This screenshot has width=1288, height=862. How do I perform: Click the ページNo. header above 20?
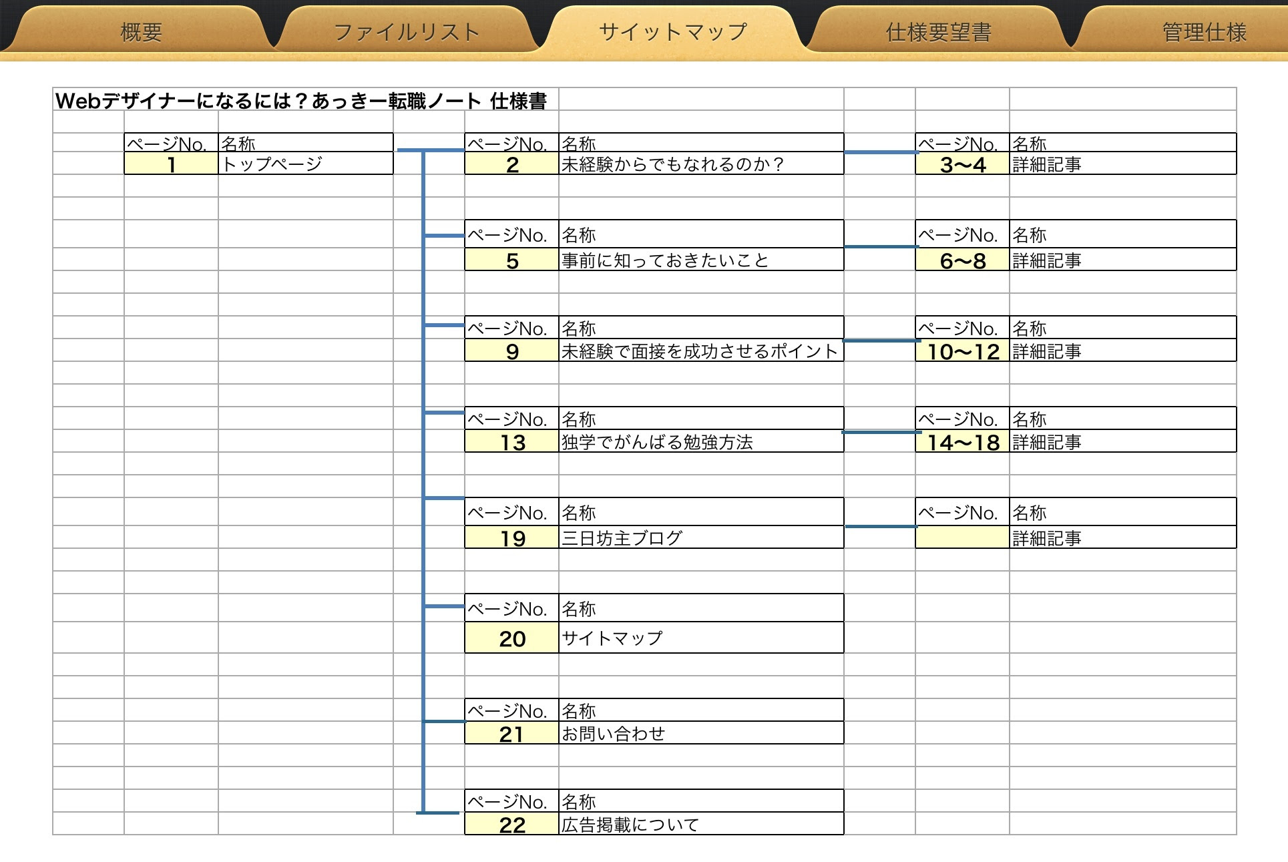pos(512,608)
